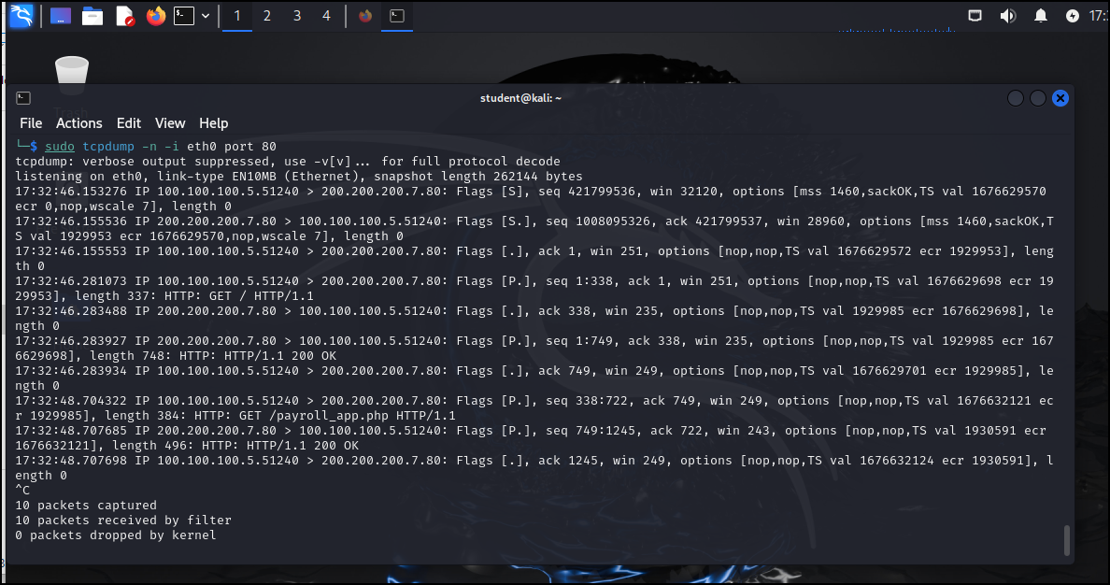Click '10 packets received by filter' line
The width and height of the screenshot is (1110, 585).
pos(123,521)
